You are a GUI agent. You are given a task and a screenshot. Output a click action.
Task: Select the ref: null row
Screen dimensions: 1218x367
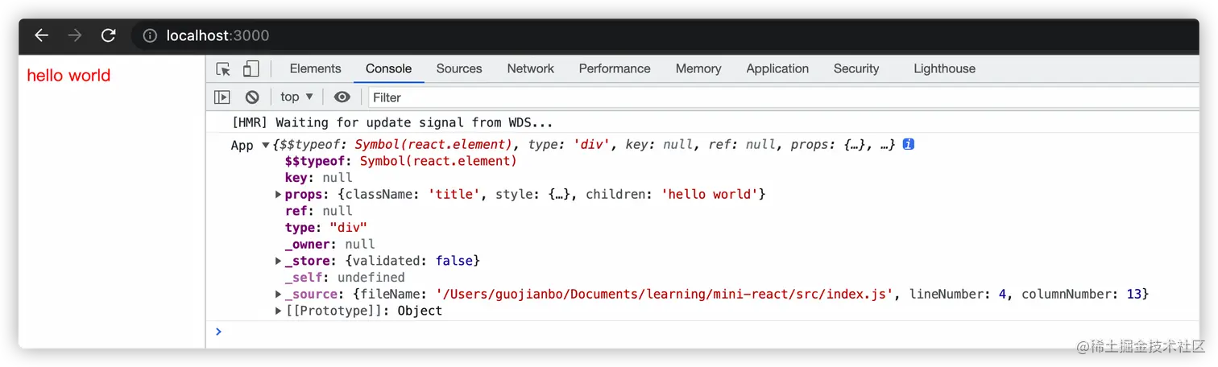tap(318, 211)
